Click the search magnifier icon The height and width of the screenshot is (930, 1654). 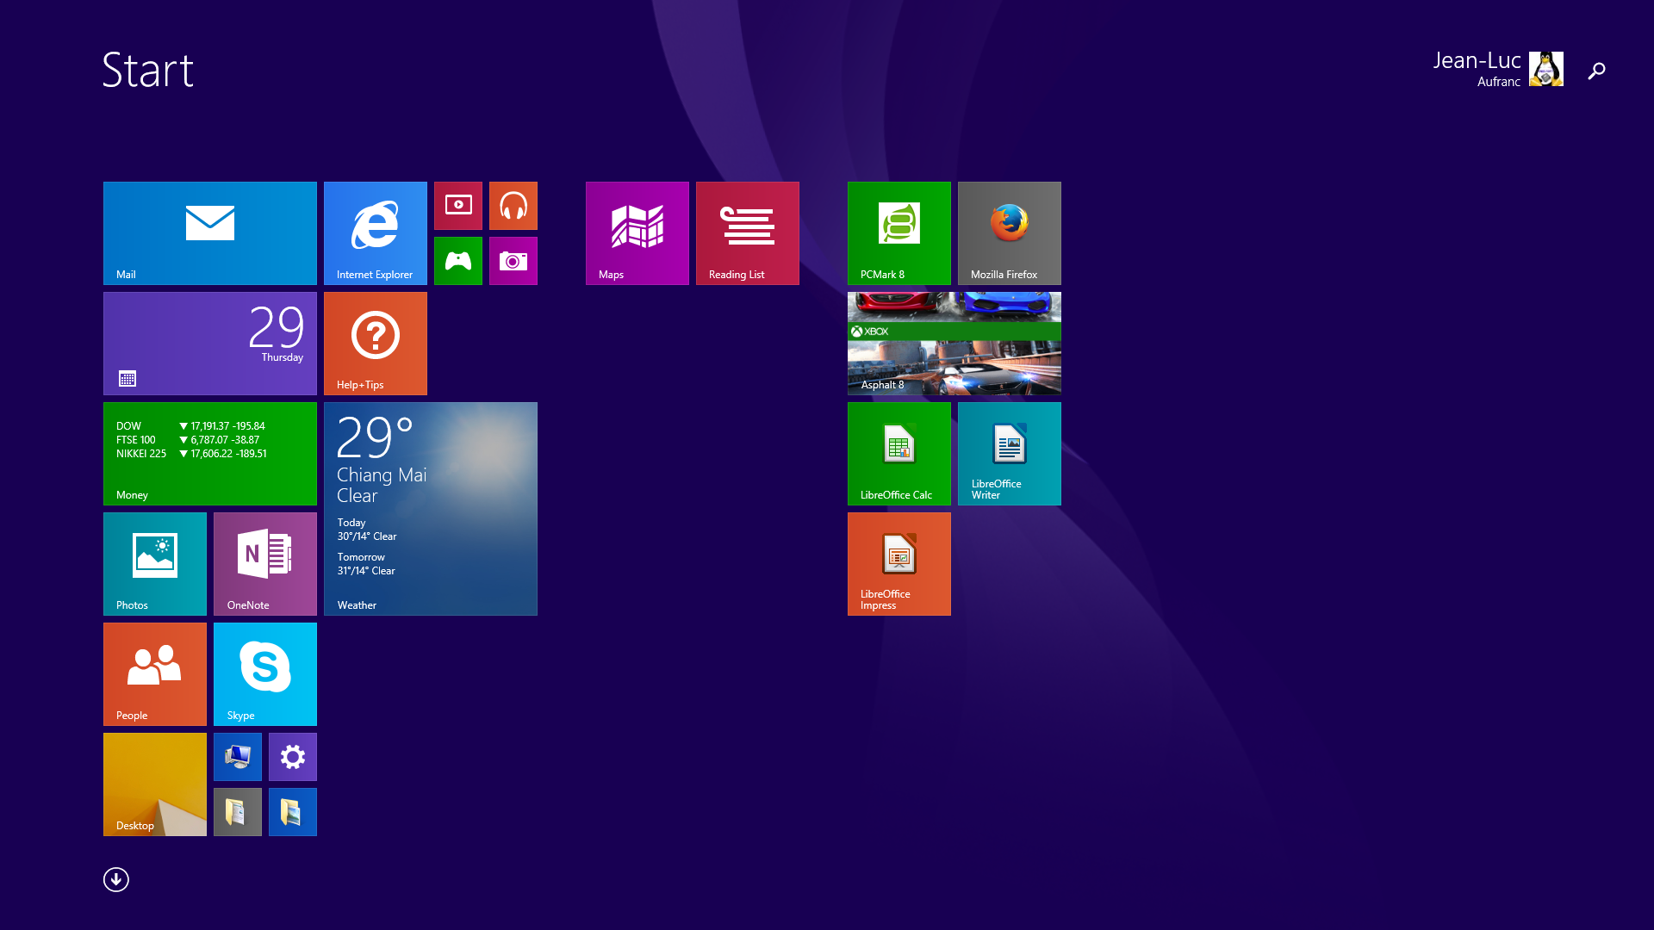tap(1596, 71)
